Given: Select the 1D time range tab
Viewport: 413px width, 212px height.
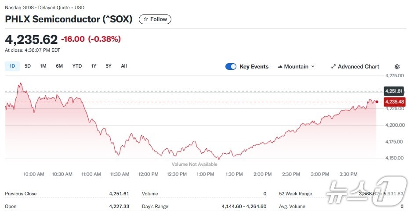Looking at the screenshot, I should pyautogui.click(x=12, y=66).
